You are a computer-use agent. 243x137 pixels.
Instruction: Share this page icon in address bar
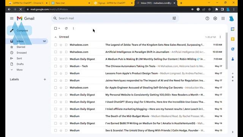tap(204, 9)
